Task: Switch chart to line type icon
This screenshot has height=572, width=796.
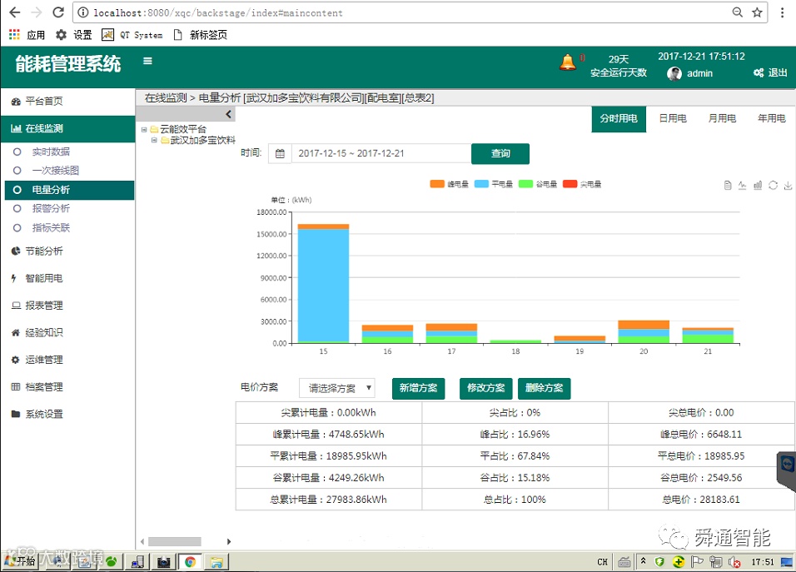Action: tap(742, 185)
